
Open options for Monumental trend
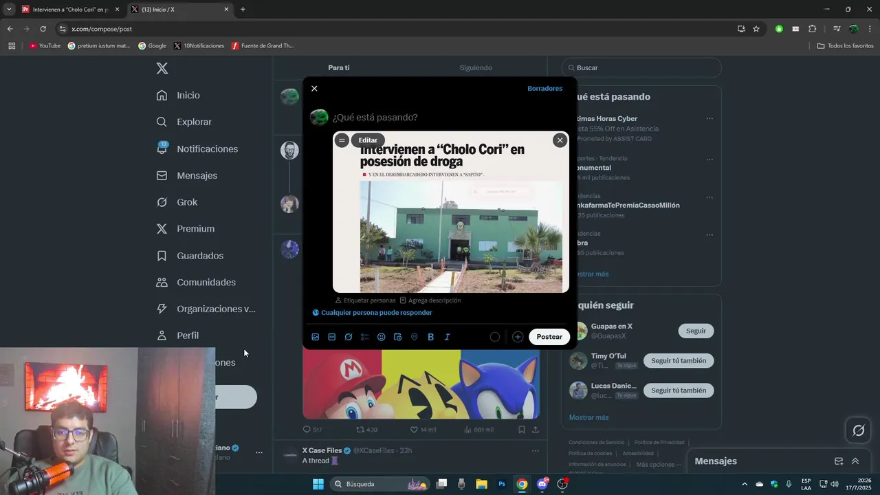coord(709,159)
